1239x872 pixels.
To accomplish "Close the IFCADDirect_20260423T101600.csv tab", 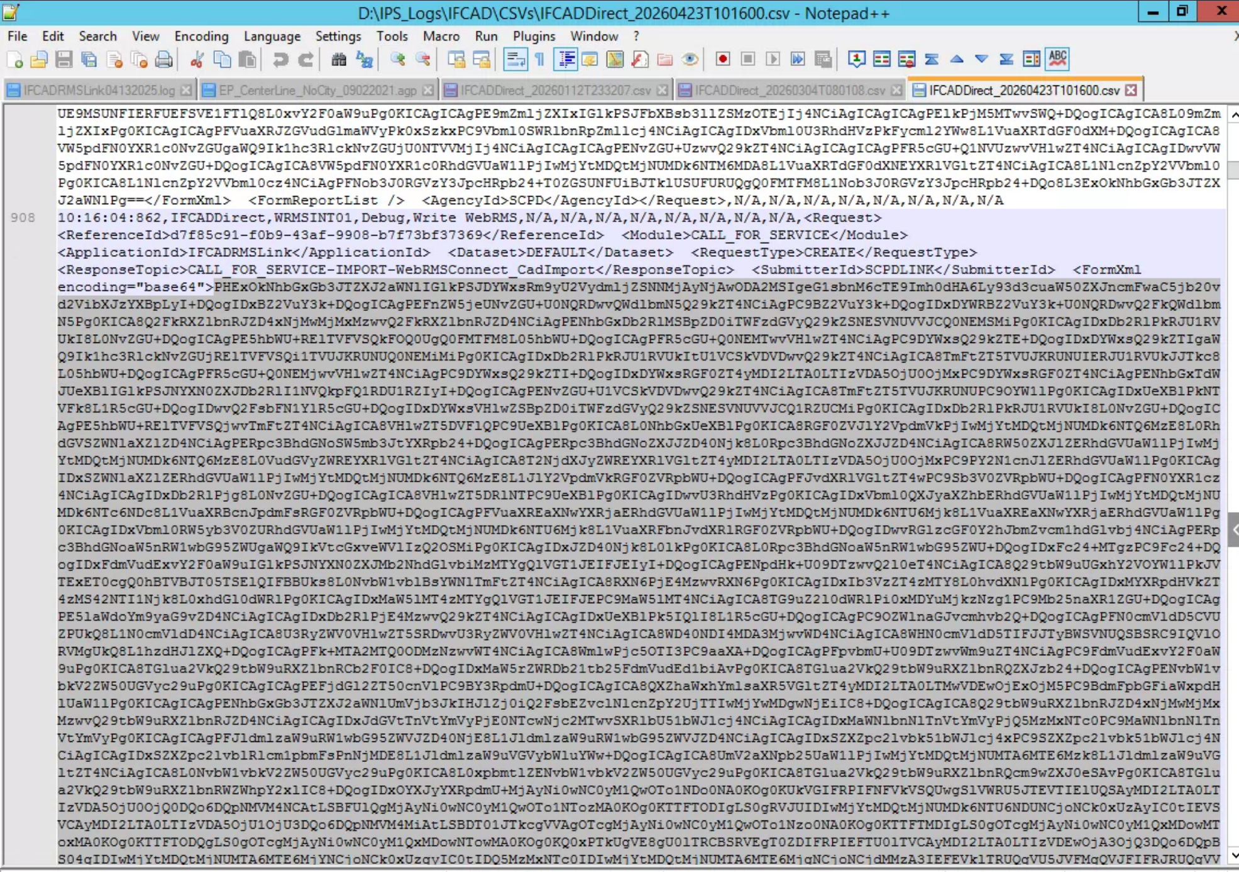I will point(1131,90).
